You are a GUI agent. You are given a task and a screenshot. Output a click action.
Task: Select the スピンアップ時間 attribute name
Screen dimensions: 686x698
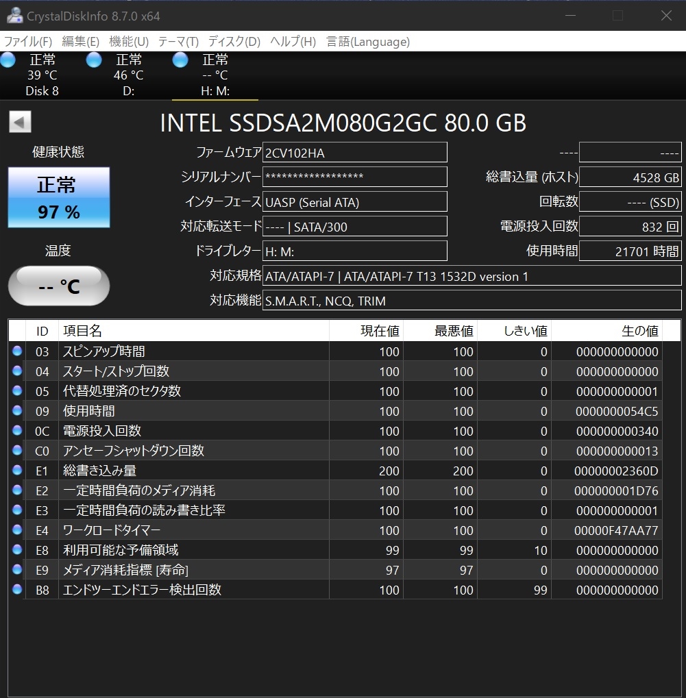(x=103, y=351)
